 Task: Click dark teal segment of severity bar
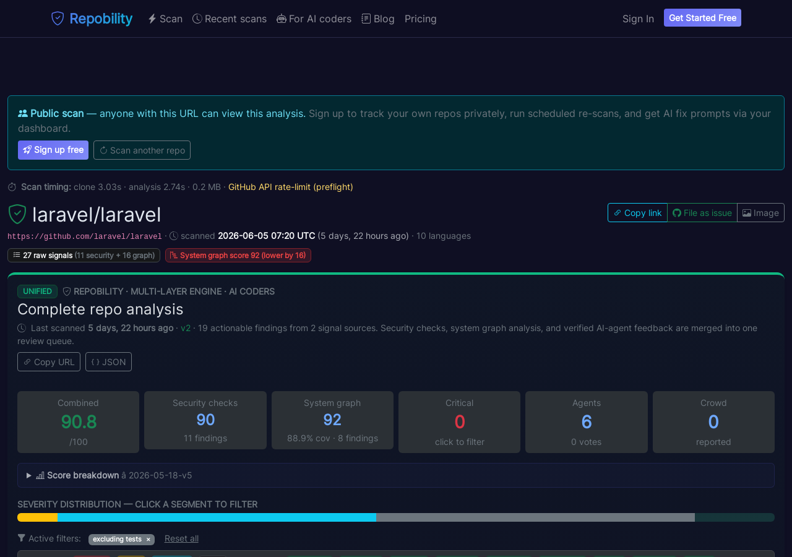point(734,517)
